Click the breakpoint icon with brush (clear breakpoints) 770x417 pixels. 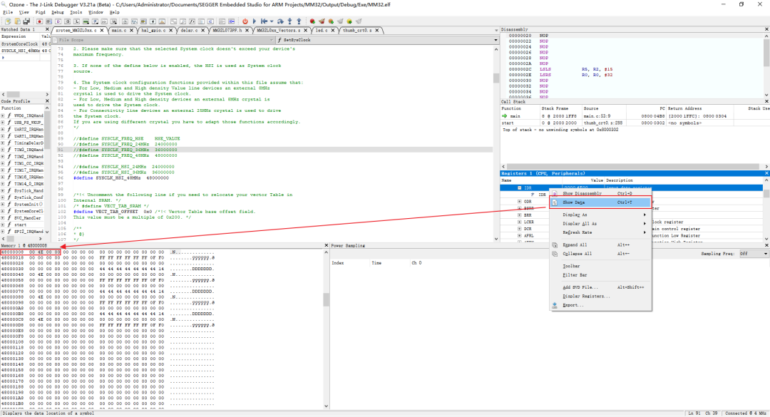click(x=322, y=21)
